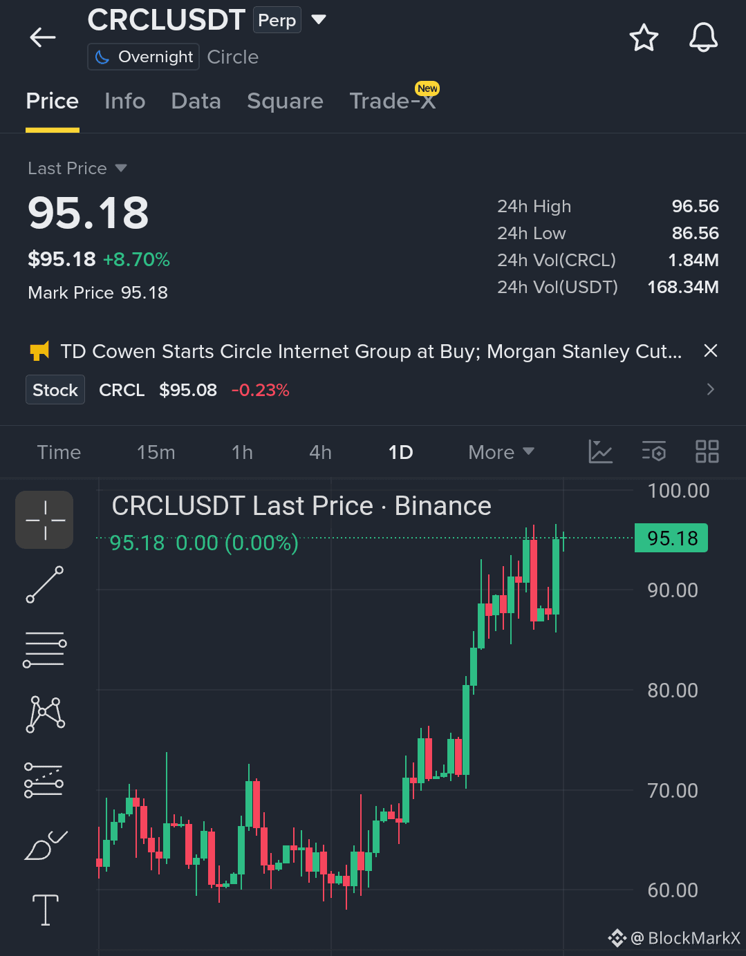
Task: Select the crosshair cursor tool
Action: [45, 520]
